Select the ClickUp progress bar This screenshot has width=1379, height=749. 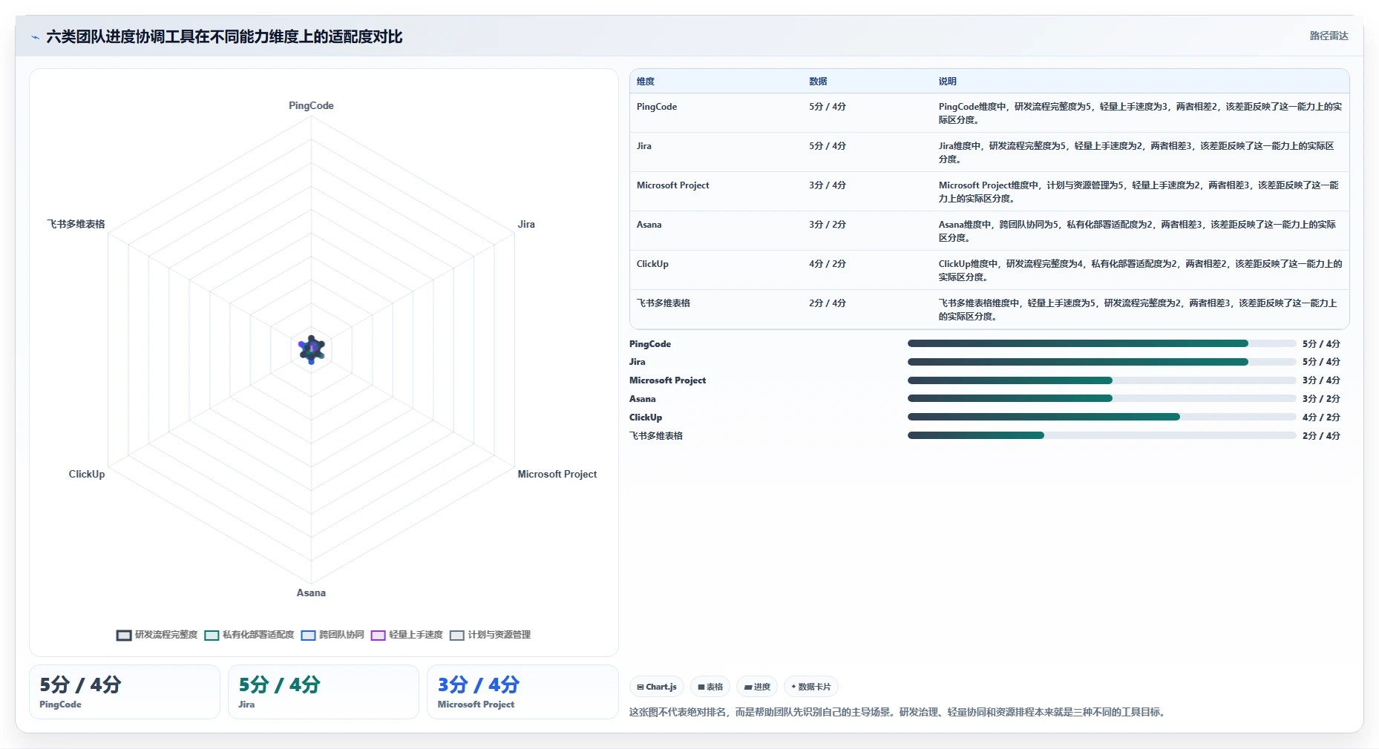(1101, 417)
